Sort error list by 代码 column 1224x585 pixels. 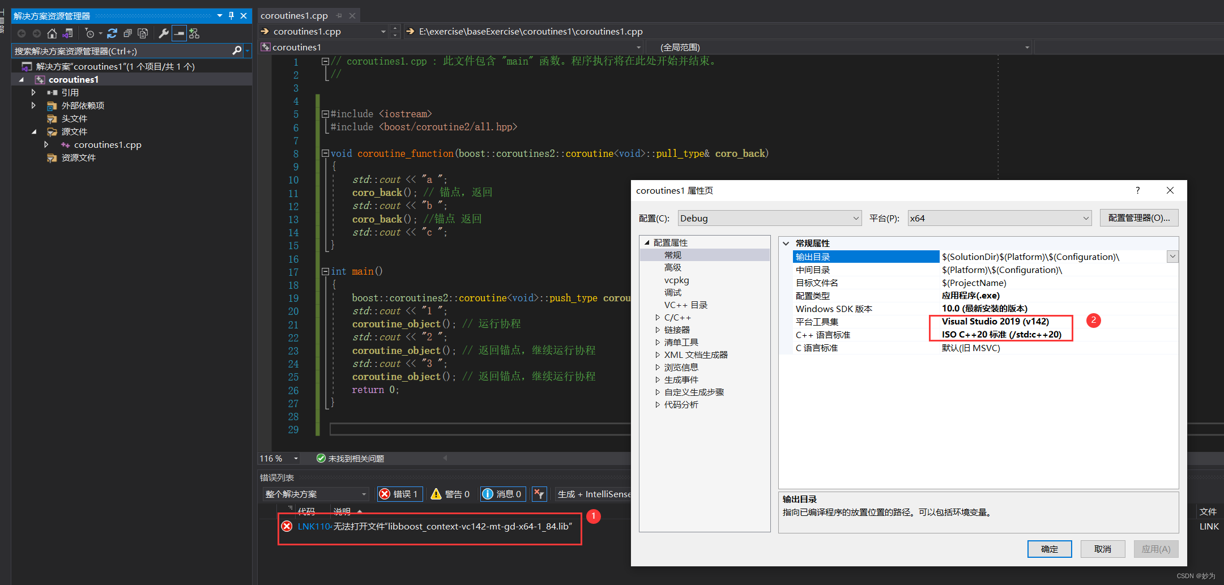(306, 511)
